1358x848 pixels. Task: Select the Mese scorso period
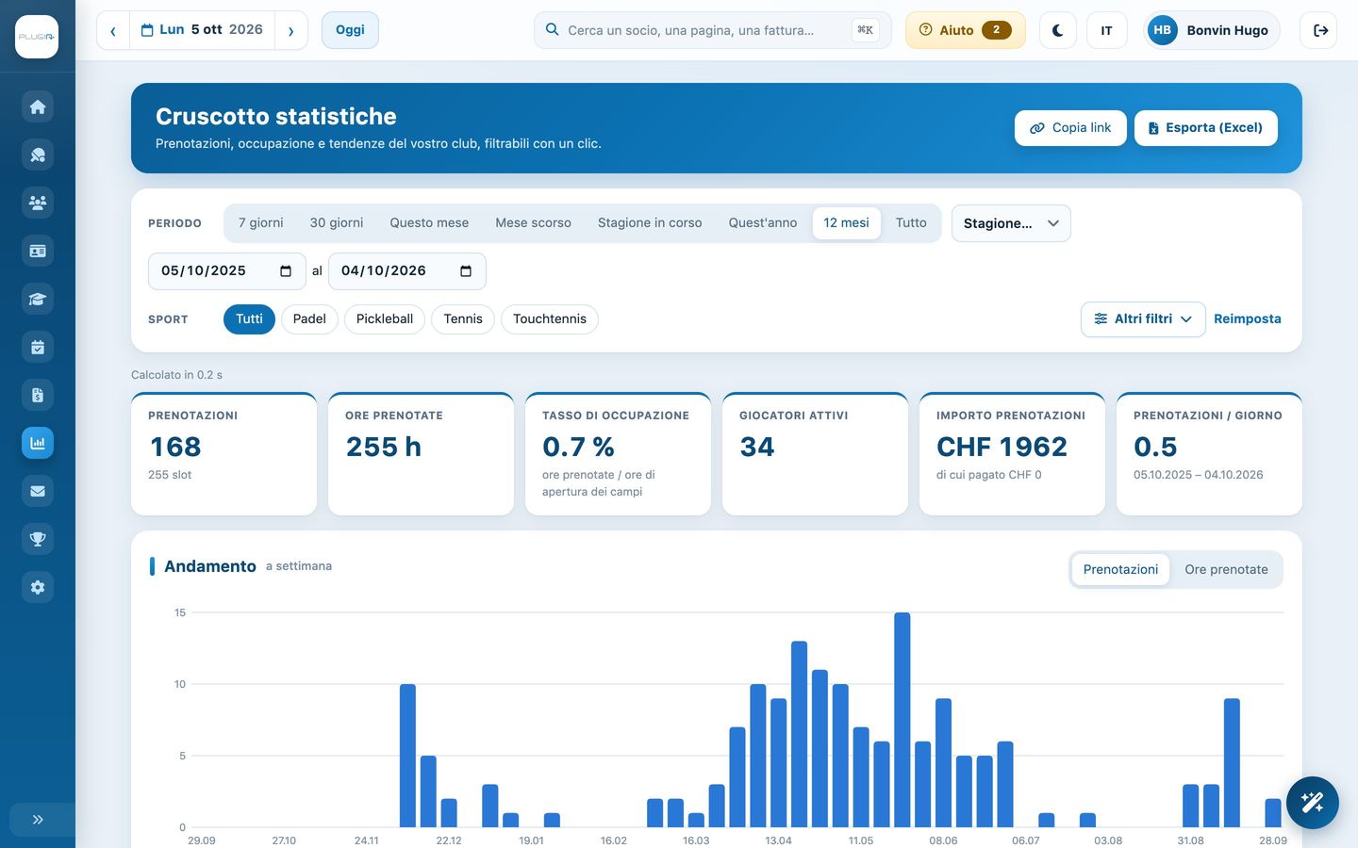point(533,223)
